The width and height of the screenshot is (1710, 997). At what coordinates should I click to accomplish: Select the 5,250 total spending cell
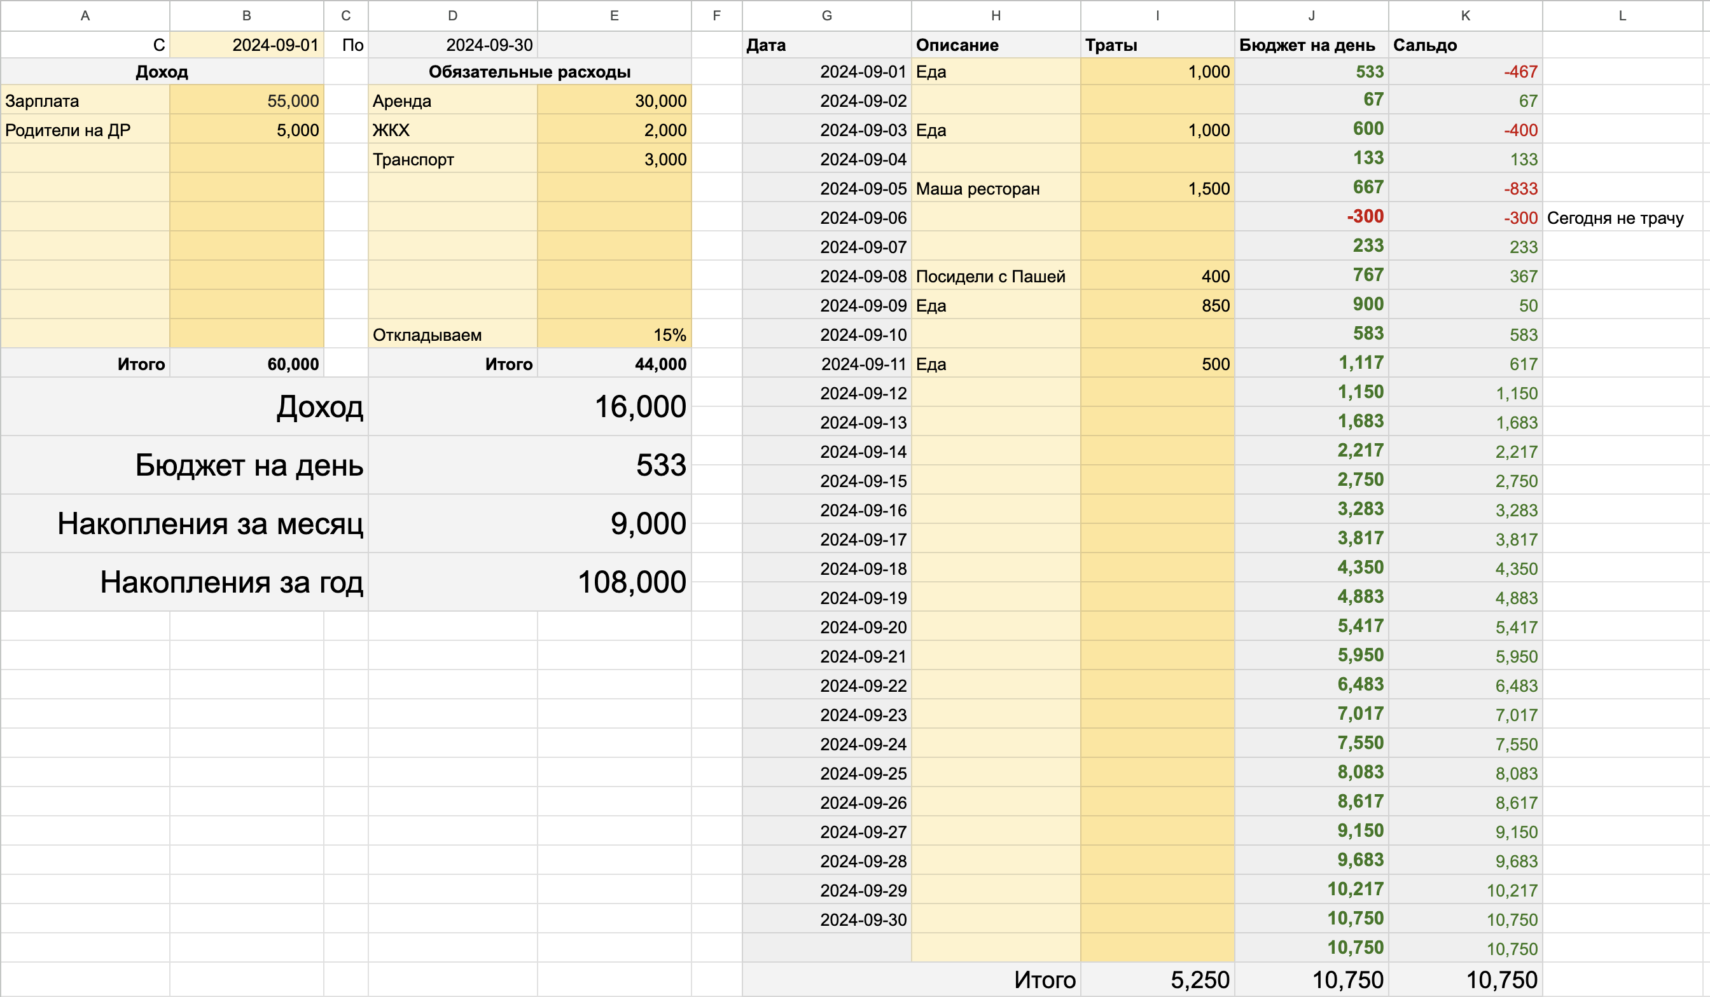(1157, 979)
